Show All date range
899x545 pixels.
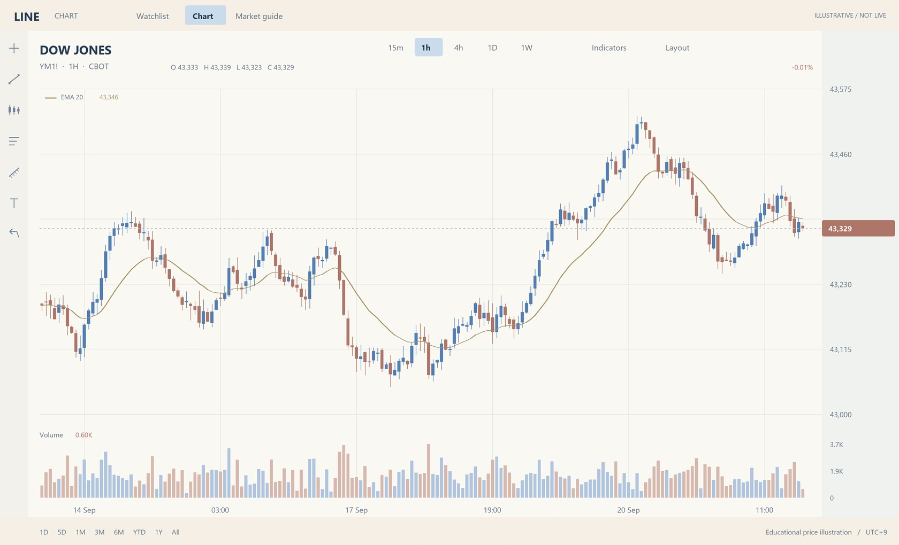pos(176,532)
